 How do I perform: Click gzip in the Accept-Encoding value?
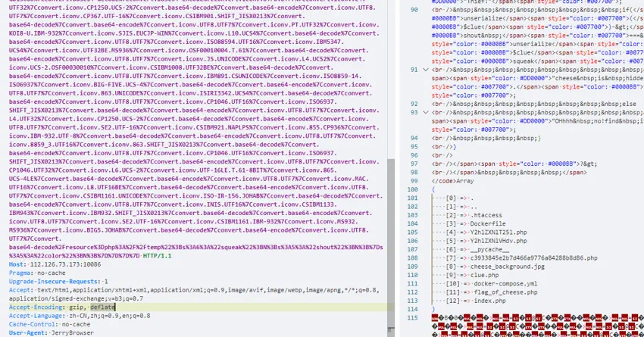click(77, 307)
